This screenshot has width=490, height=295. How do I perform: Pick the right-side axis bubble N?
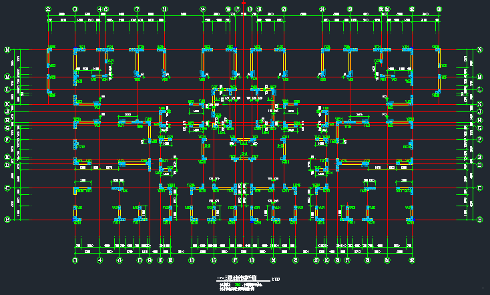coord(479,50)
